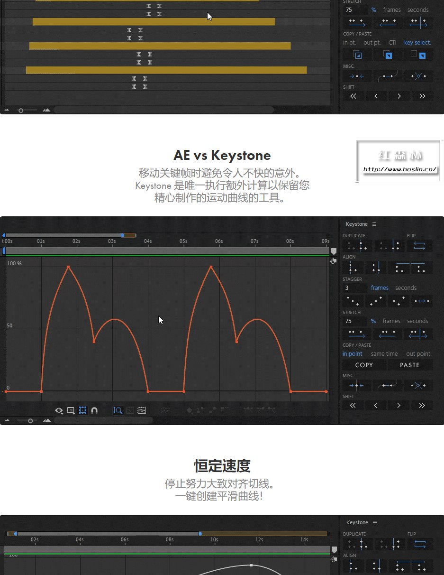
Task: Click the shift keyframes far-left double-arrow icon
Action: point(353,406)
